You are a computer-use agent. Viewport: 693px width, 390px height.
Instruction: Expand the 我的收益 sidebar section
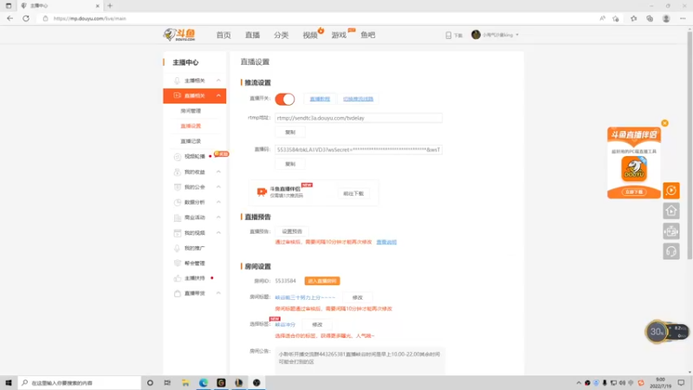[218, 172]
